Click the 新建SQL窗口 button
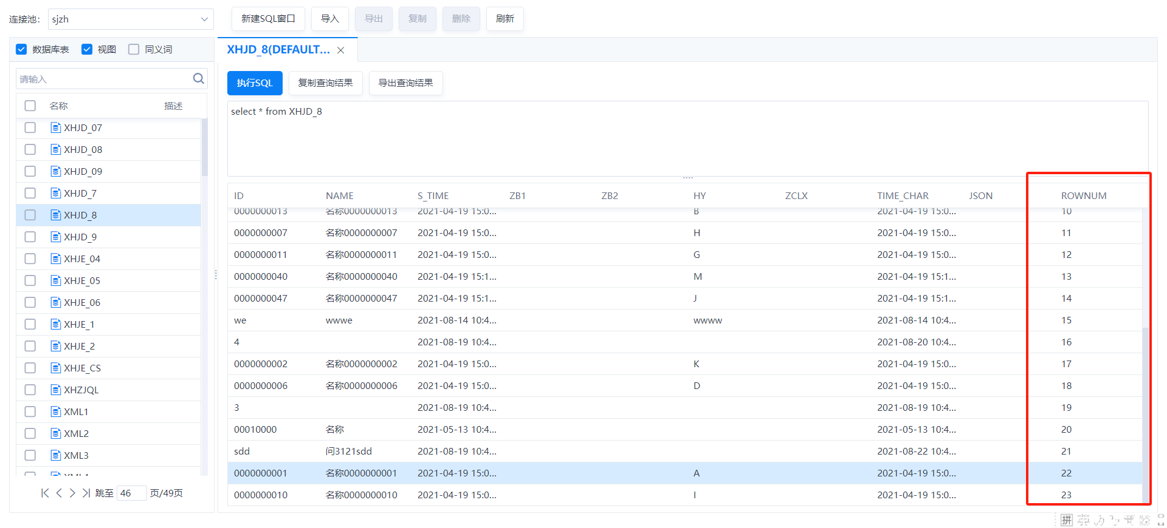This screenshot has height=528, width=1167. coord(268,19)
